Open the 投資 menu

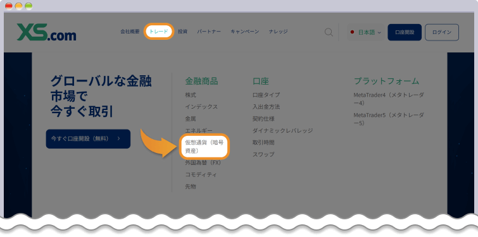[182, 32]
